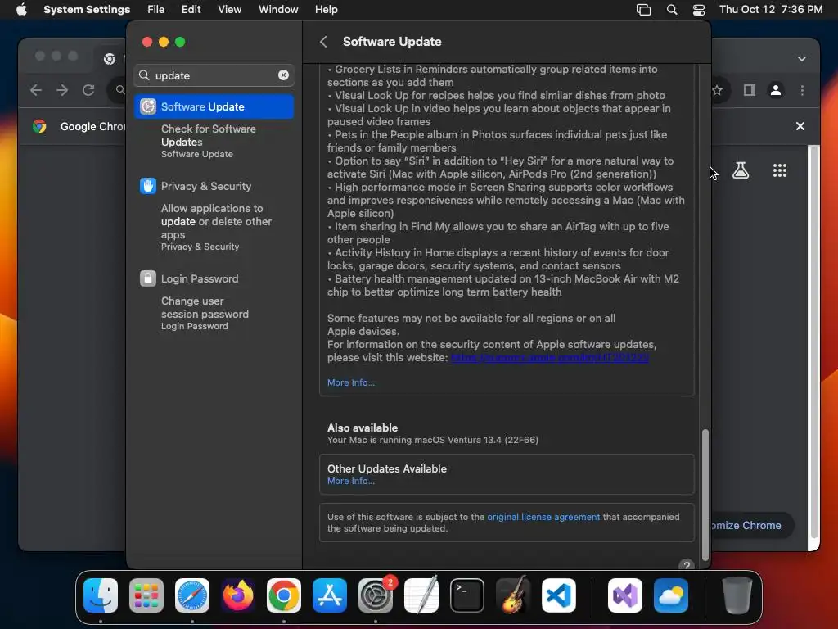
Task: Click Customize Chrome button
Action: tap(752, 525)
